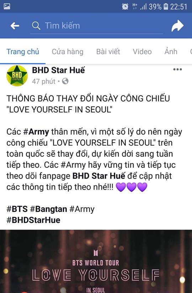The width and height of the screenshot is (192, 293).
Task: Tap the #Bangtan hashtag
Action: coord(48,209)
